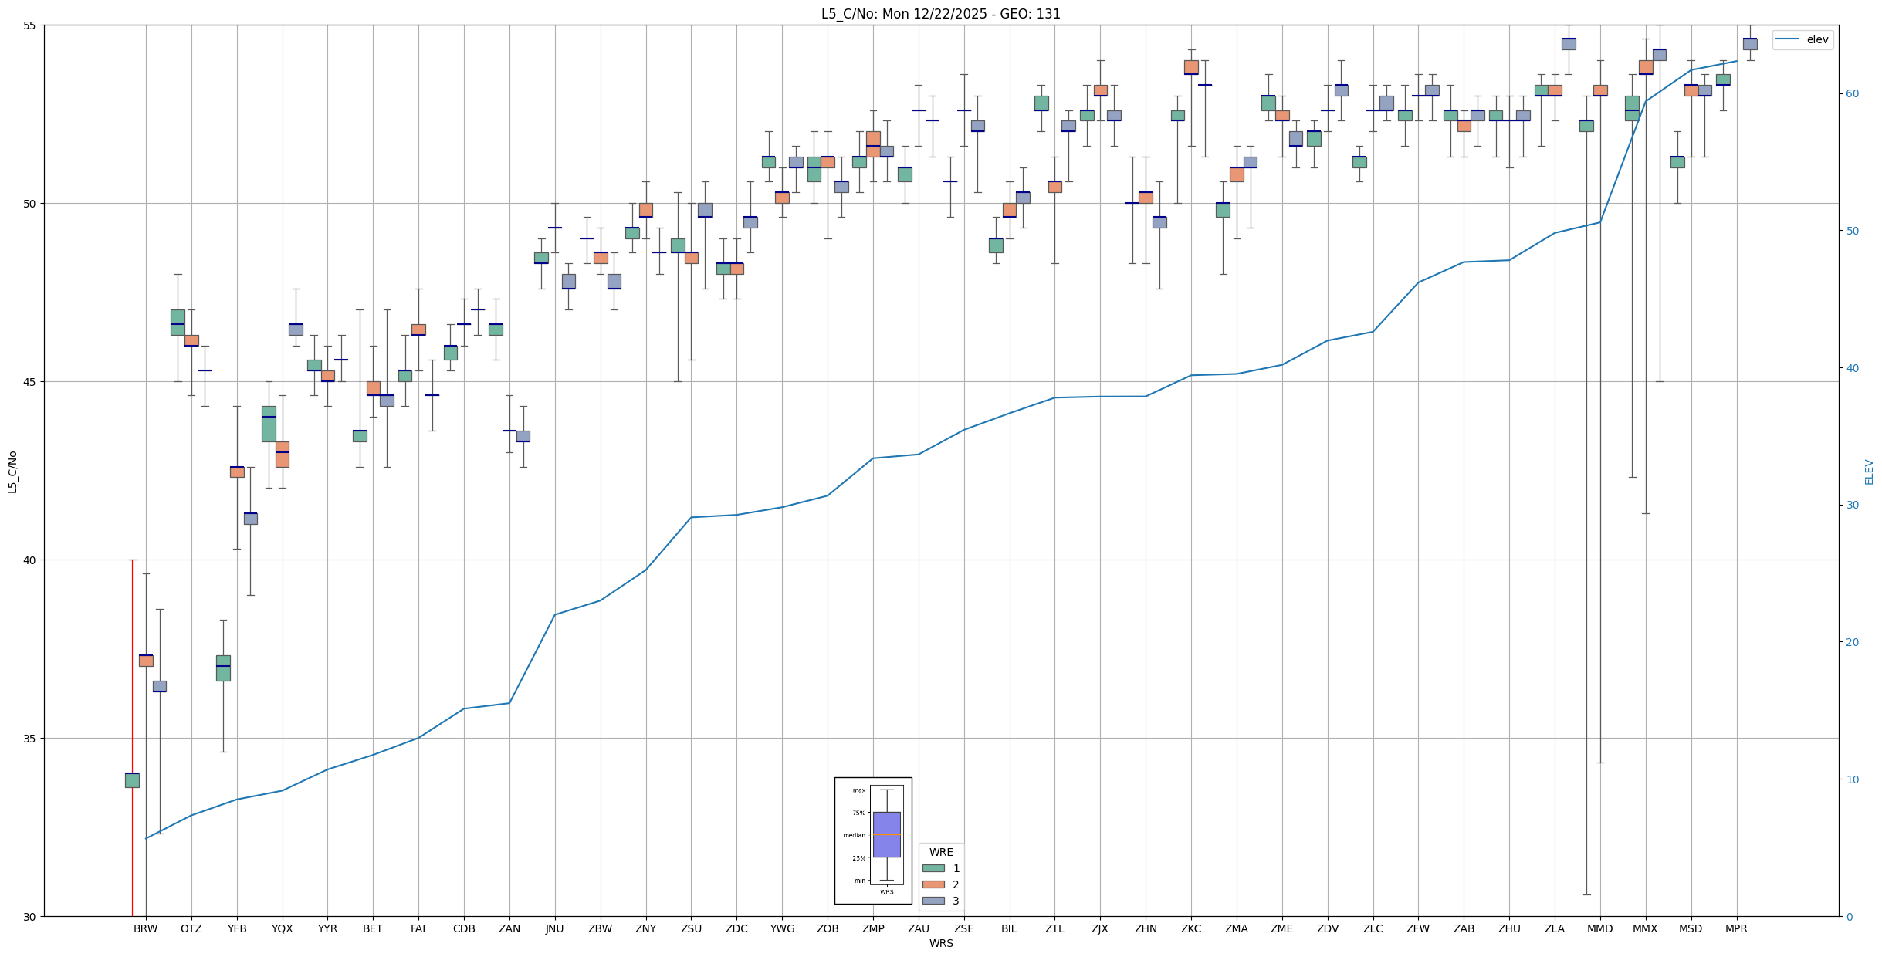Click the MMD station tick label
This screenshot has height=957, width=1882.
coord(1599,928)
